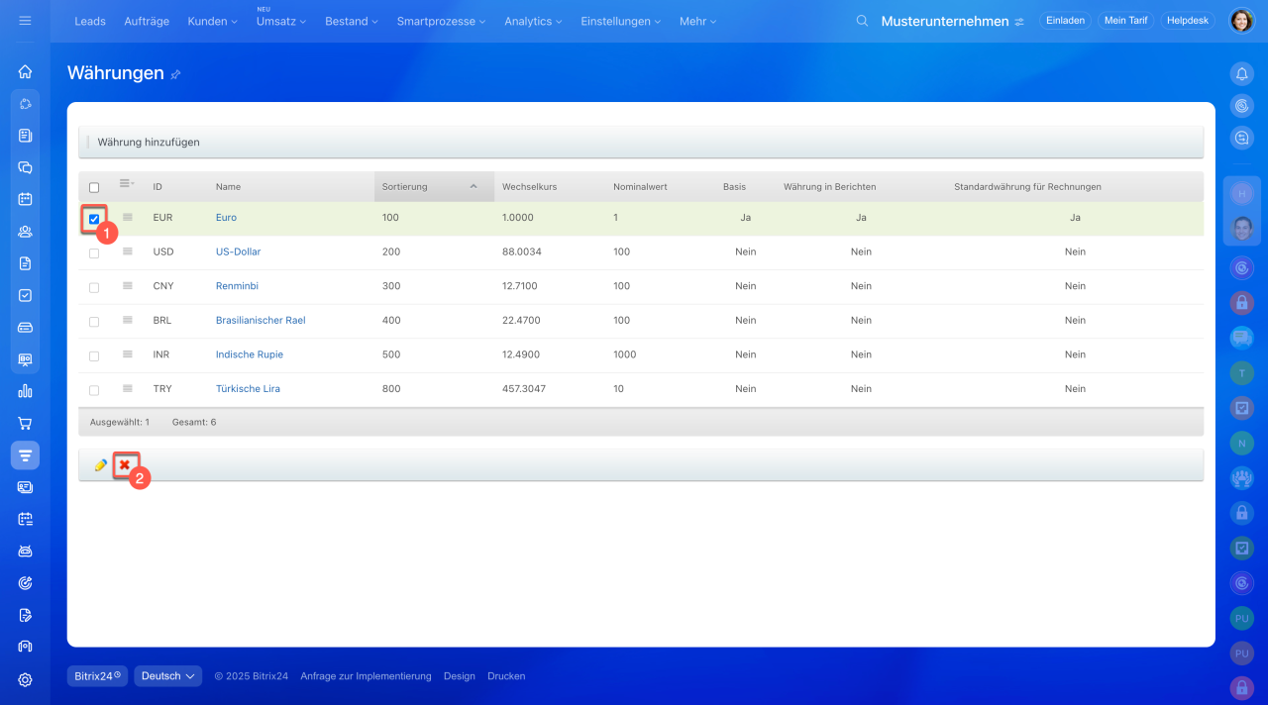Open the green T contact avatar
Screen dimensions: 1268x705
click(x=1241, y=372)
